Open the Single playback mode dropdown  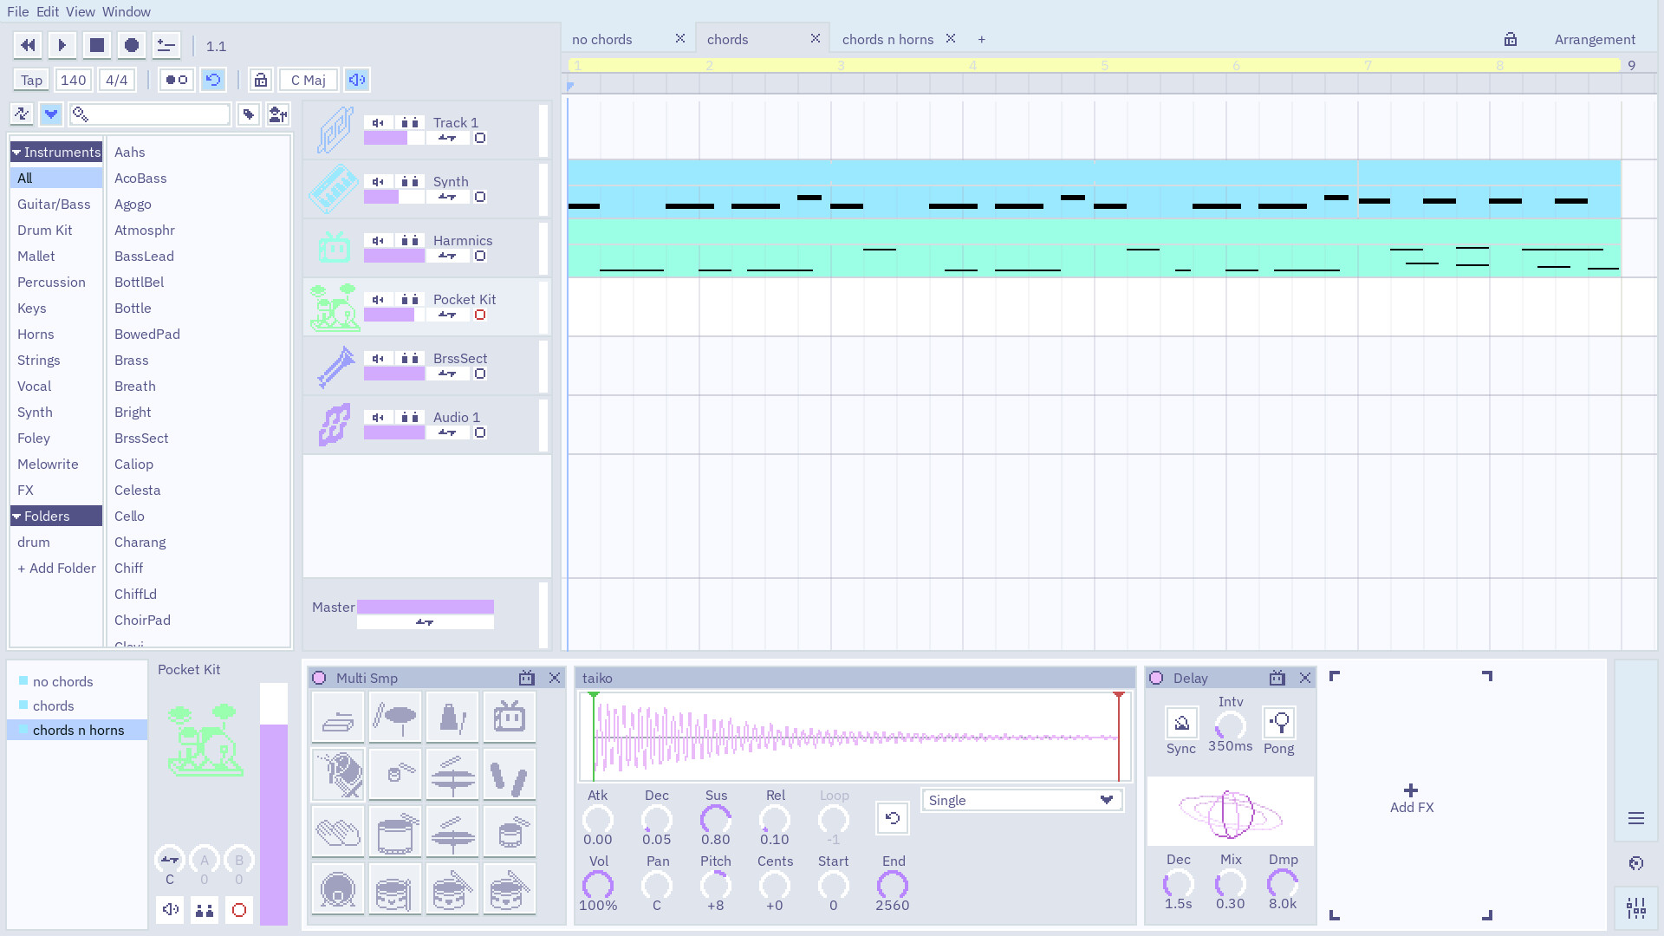tap(1023, 800)
